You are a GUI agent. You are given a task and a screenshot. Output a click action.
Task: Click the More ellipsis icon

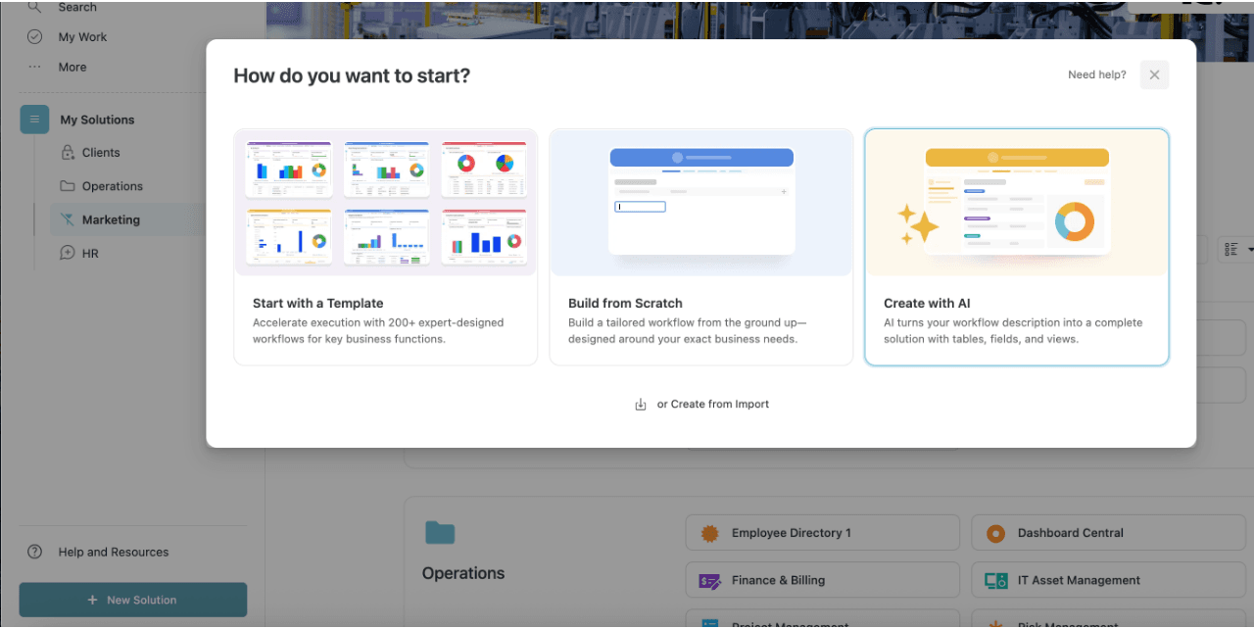click(34, 68)
